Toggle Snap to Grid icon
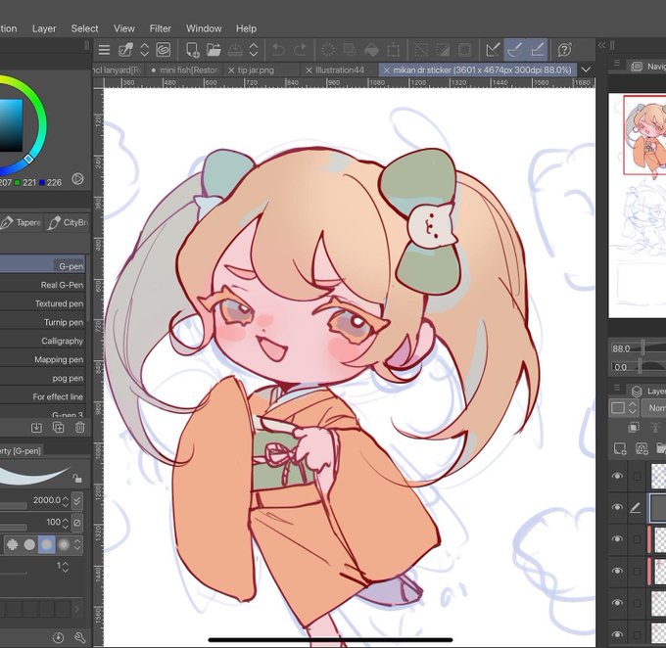666x648 pixels. click(537, 50)
